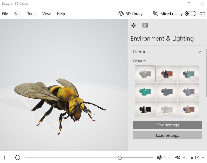Click the animation timeline slider handle
The width and height of the screenshot is (207, 163).
[x=120, y=158]
